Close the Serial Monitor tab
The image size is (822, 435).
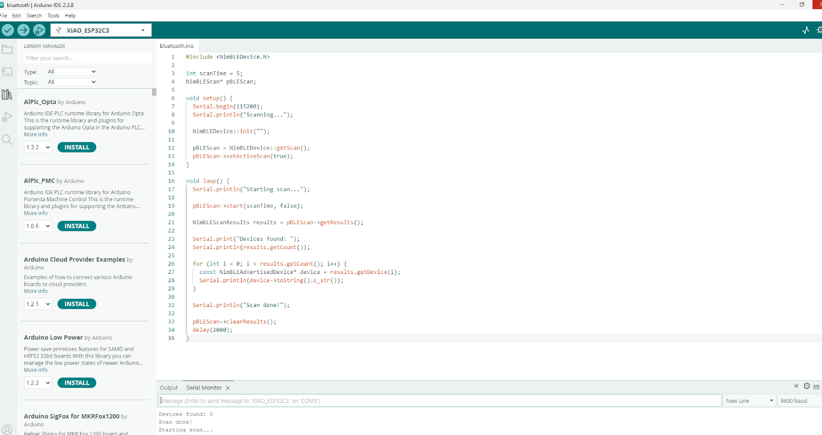point(228,388)
